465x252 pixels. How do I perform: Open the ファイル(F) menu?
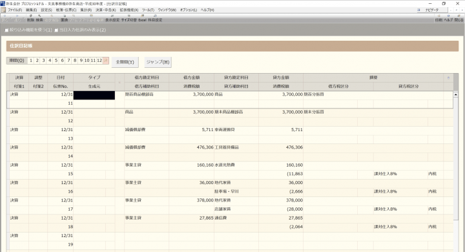click(x=15, y=10)
